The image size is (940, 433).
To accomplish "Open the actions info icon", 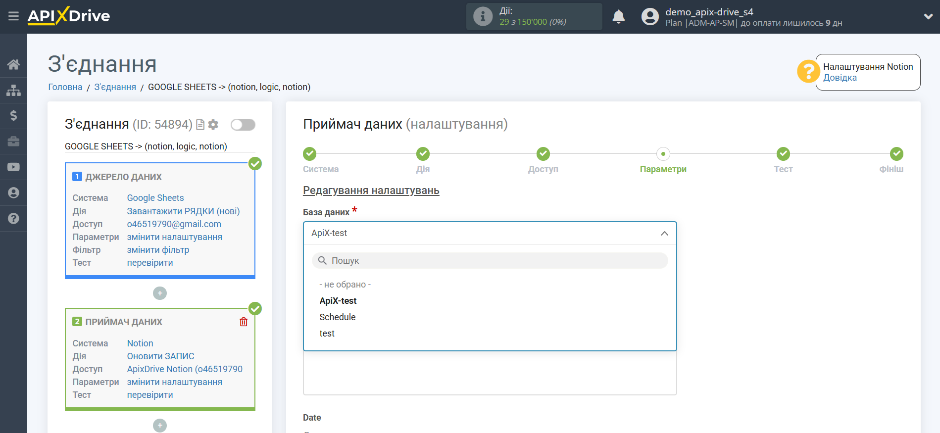I will (483, 16).
